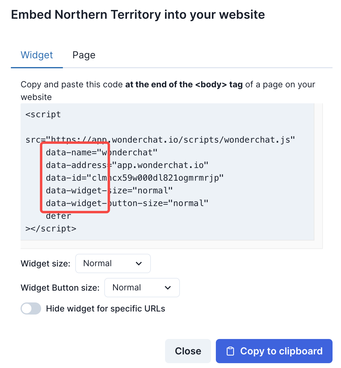Click the Widget size chevron arrow
The width and height of the screenshot is (341, 368).
point(139,263)
